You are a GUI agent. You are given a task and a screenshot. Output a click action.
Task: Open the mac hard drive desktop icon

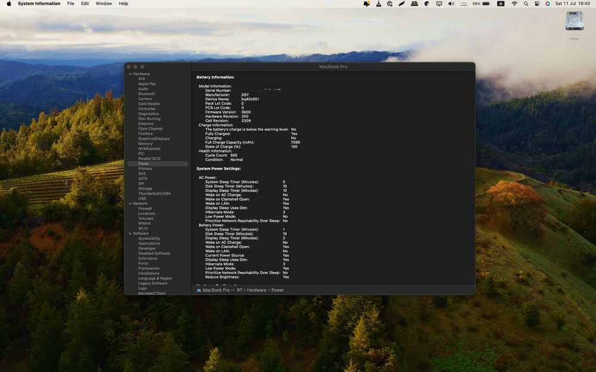(x=574, y=21)
